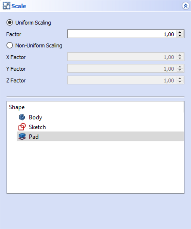The width and height of the screenshot is (191, 229).
Task: Collapse the Scale panel with chevron button
Action: (186, 6)
